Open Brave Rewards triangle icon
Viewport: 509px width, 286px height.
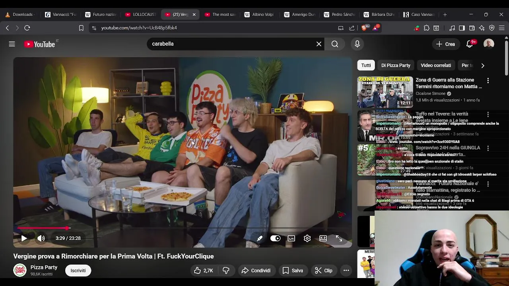pos(376,28)
